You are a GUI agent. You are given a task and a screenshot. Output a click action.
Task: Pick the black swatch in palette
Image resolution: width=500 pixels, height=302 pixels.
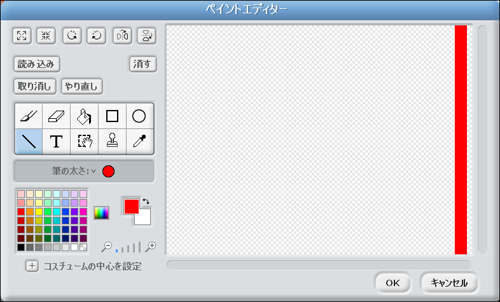click(x=21, y=247)
